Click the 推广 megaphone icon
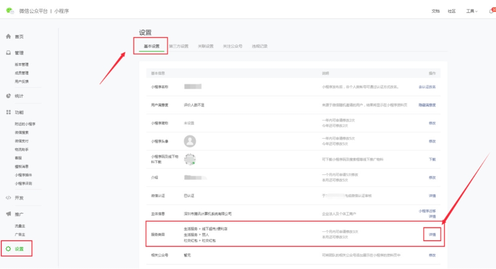Image resolution: width=496 pixels, height=269 pixels. tap(8, 215)
